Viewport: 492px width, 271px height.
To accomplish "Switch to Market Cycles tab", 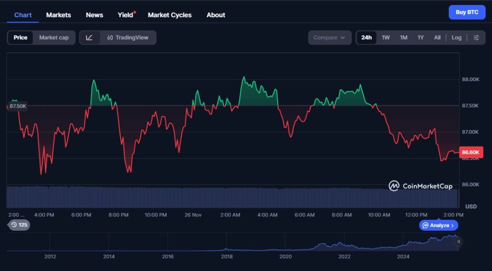I will click(170, 15).
